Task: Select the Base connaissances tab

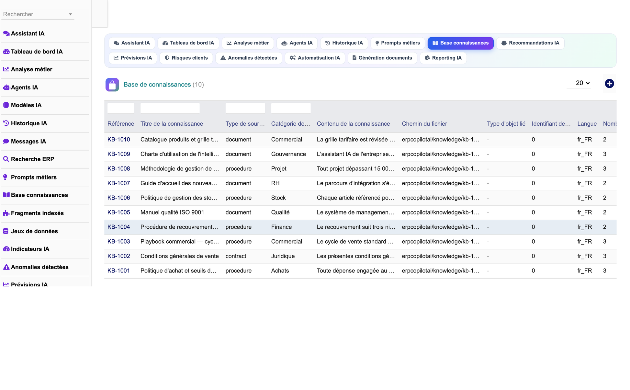Action: [460, 43]
